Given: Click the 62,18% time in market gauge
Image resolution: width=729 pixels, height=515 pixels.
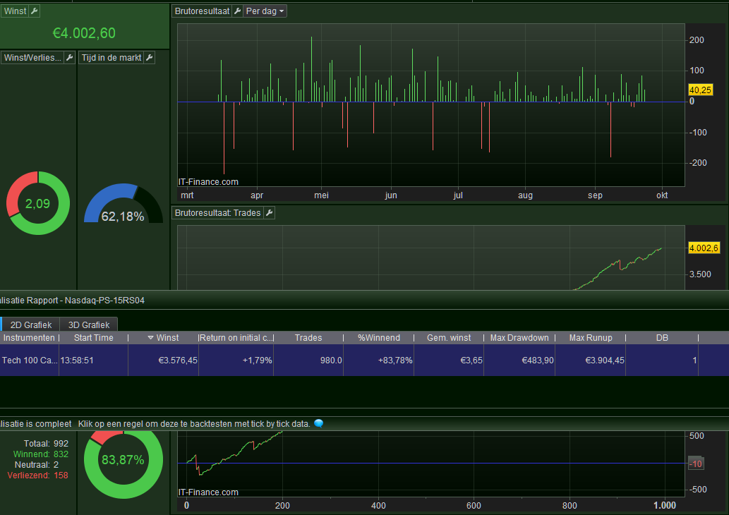Looking at the screenshot, I should (x=123, y=204).
